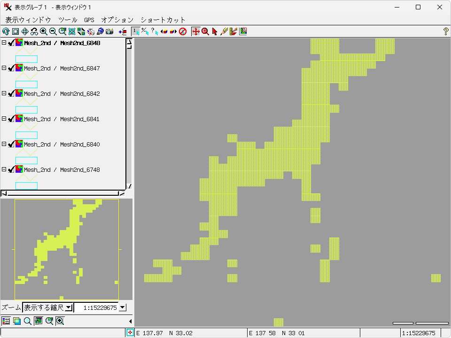This screenshot has width=451, height=338.
Task: Hide the Mesh2nd_6748 layer via its checkbox
Action: [x=11, y=169]
